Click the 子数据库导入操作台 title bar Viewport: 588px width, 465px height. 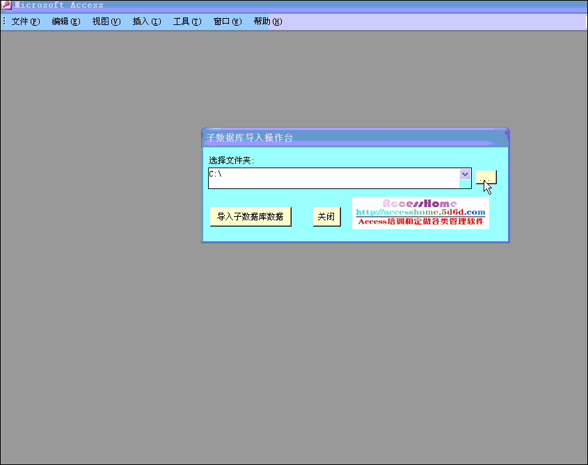[355, 138]
